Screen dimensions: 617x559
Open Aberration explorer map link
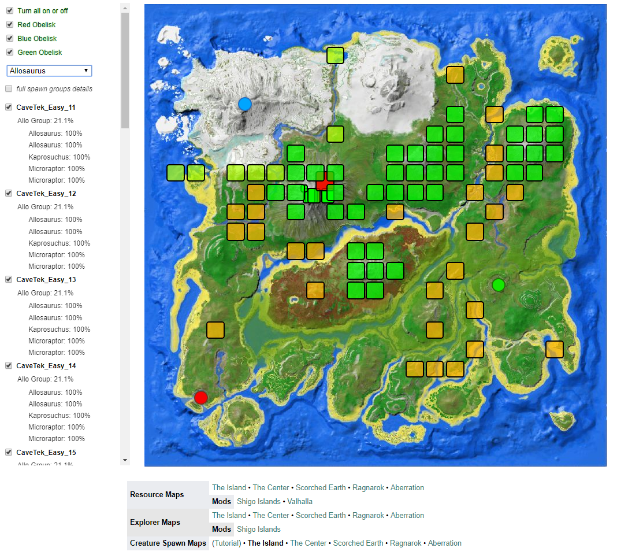407,515
